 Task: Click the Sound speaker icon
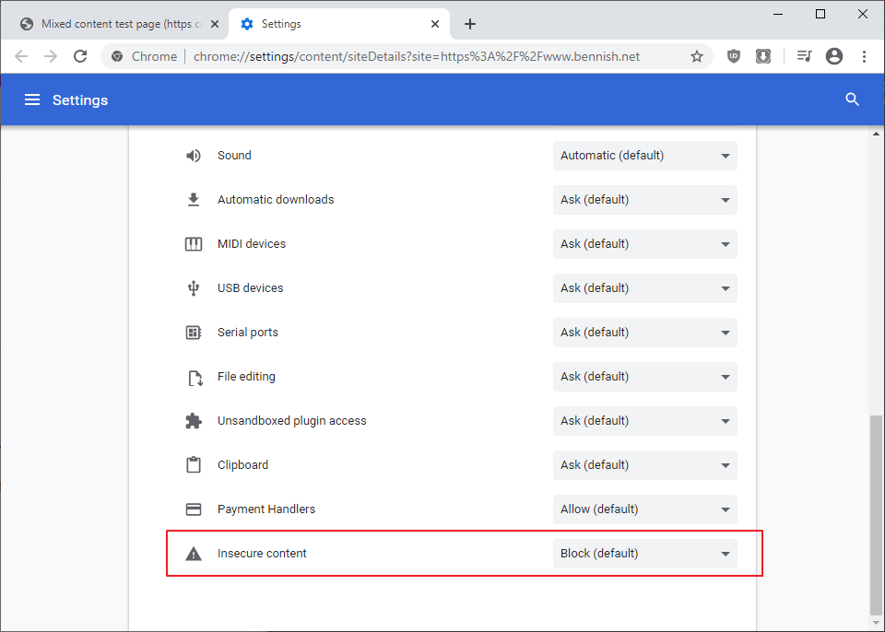[x=194, y=155]
